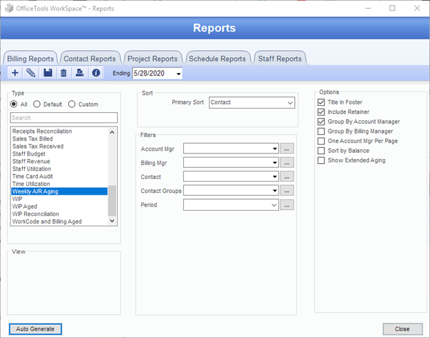The height and width of the screenshot is (338, 430).
Task: Click the Edit report pencil icon
Action: pyautogui.click(x=31, y=73)
